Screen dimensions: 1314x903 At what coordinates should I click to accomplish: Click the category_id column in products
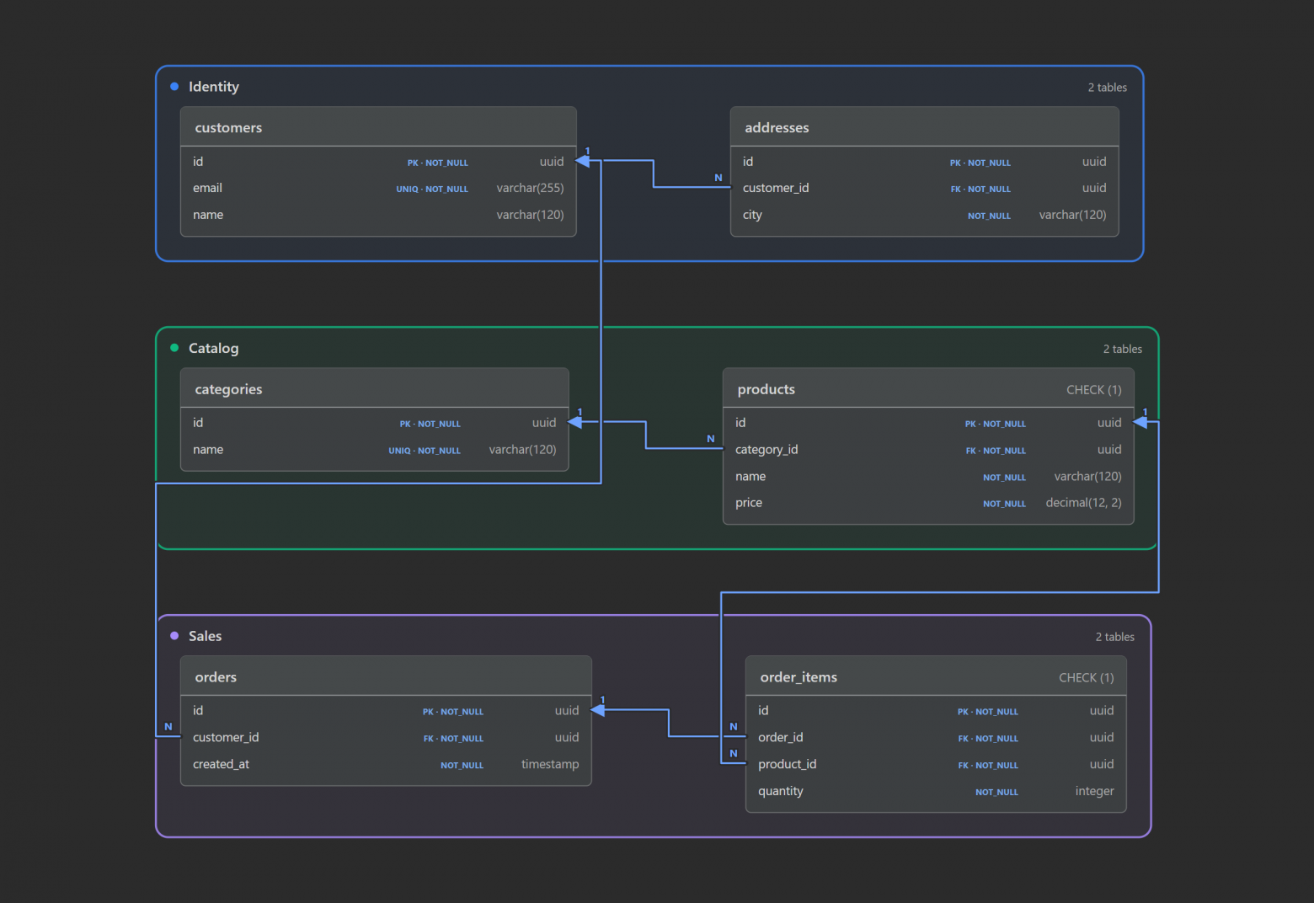[928, 449]
